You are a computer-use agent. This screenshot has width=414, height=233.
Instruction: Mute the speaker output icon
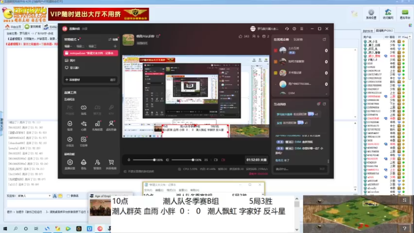(167, 160)
